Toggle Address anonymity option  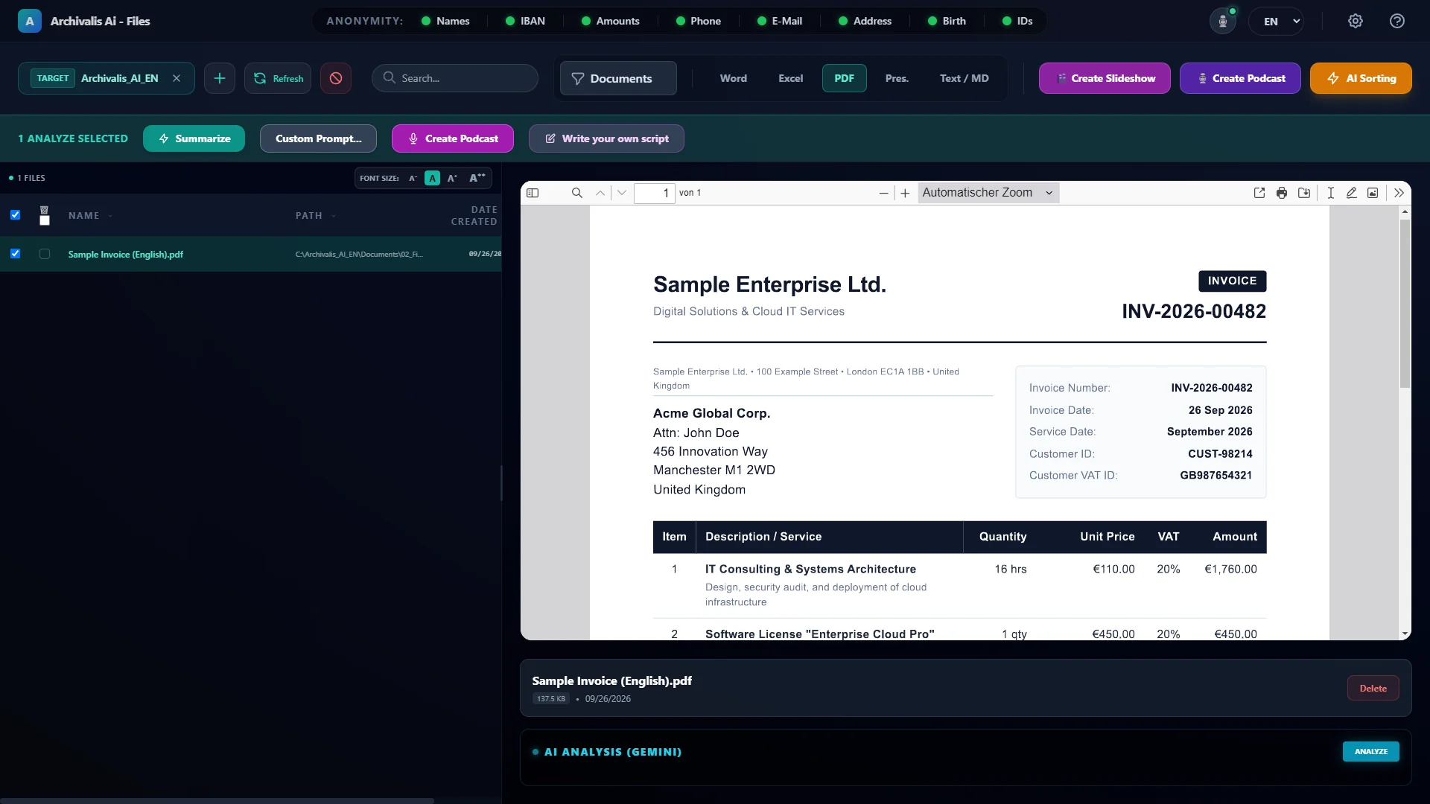click(865, 21)
